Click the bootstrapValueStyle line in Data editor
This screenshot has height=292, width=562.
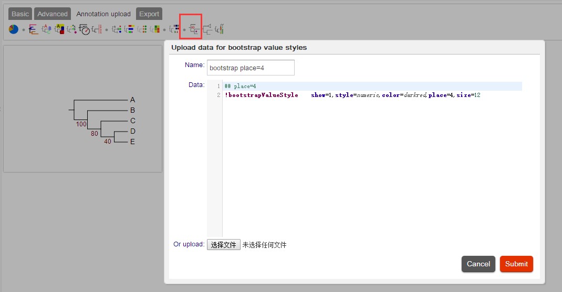coord(352,95)
